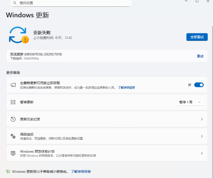Close the Settings window
The height and width of the screenshot is (178, 213).
coord(208,1)
